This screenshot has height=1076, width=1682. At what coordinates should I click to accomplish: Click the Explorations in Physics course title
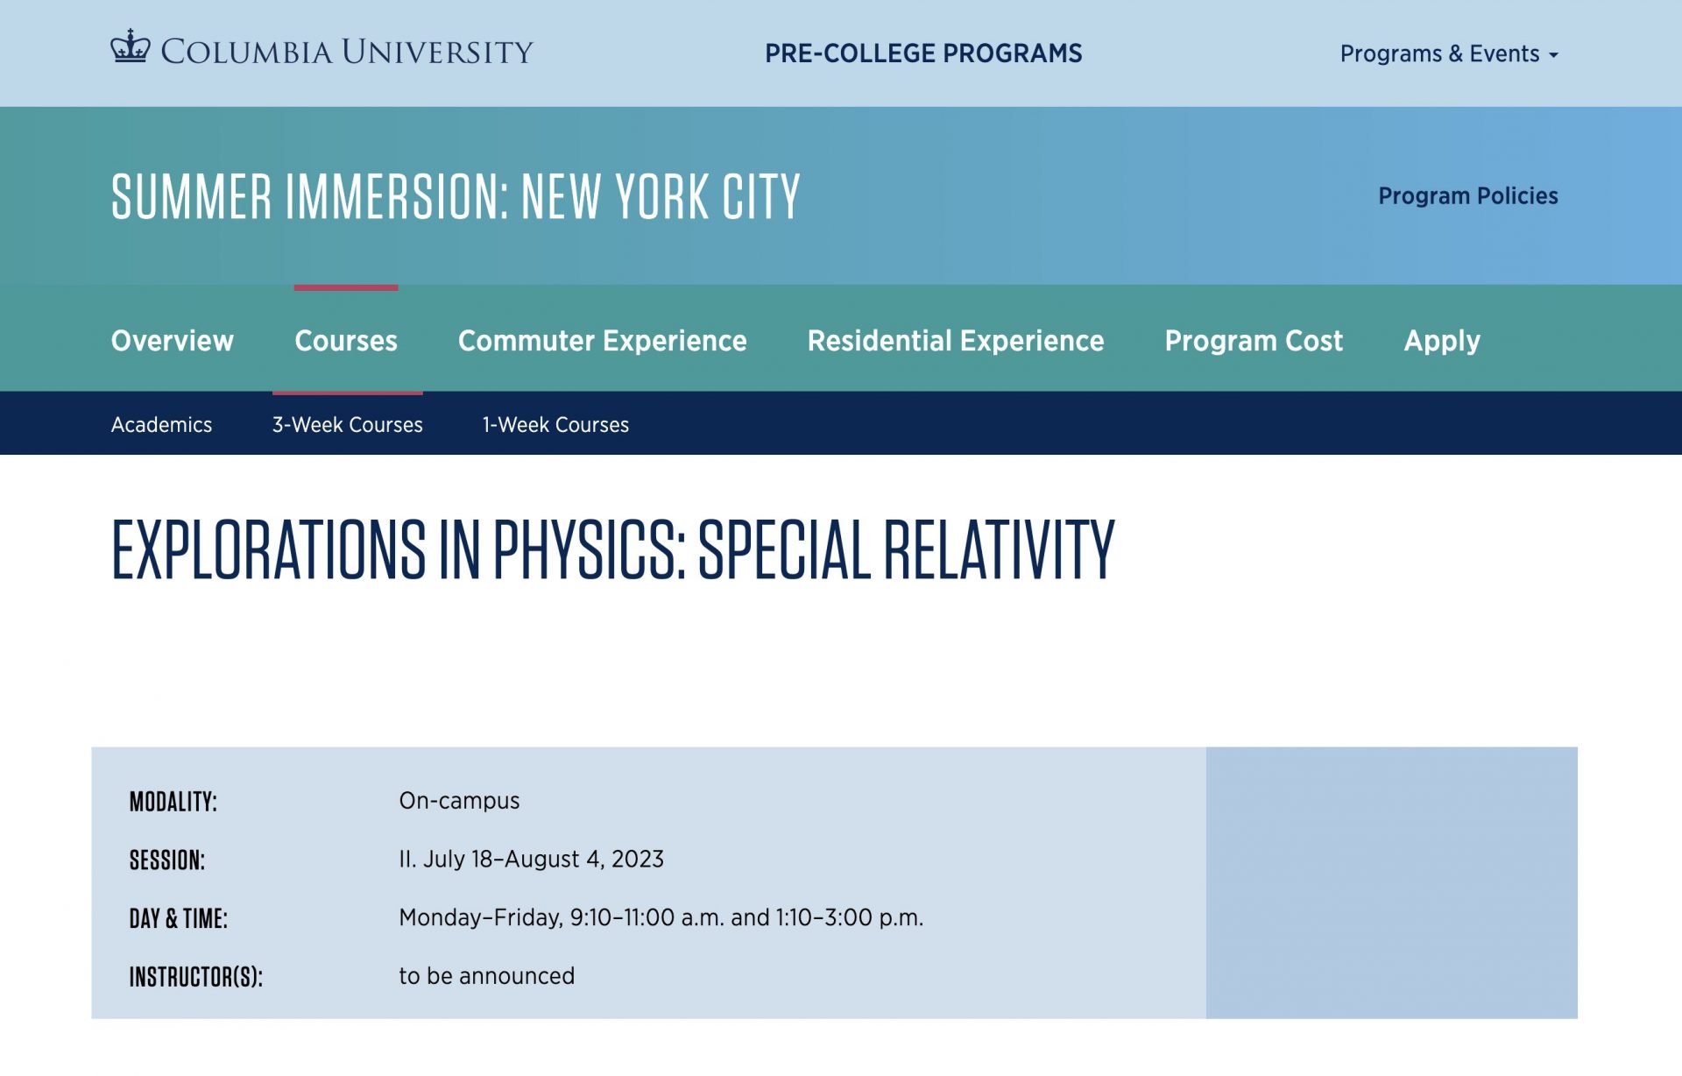[613, 548]
